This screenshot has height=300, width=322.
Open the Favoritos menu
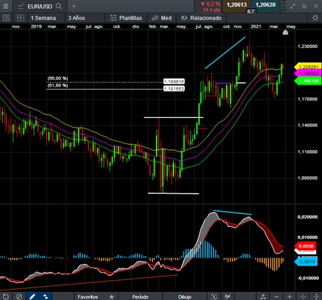[88, 297]
